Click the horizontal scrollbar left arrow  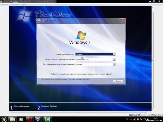tap(10, 112)
